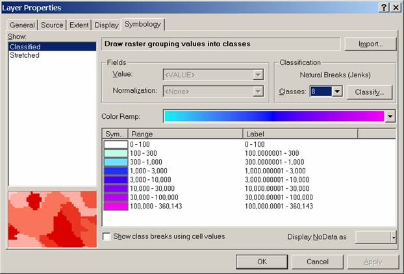Viewport: 404px width, 274px height.
Task: Click the Classify... button
Action: (x=370, y=92)
